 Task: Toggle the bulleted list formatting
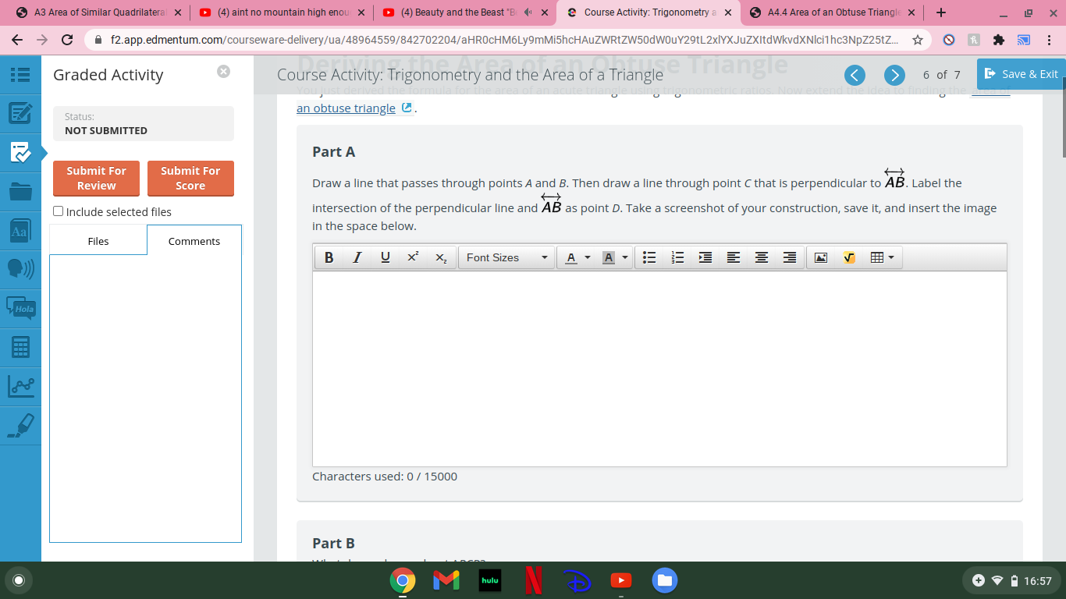[649, 257]
